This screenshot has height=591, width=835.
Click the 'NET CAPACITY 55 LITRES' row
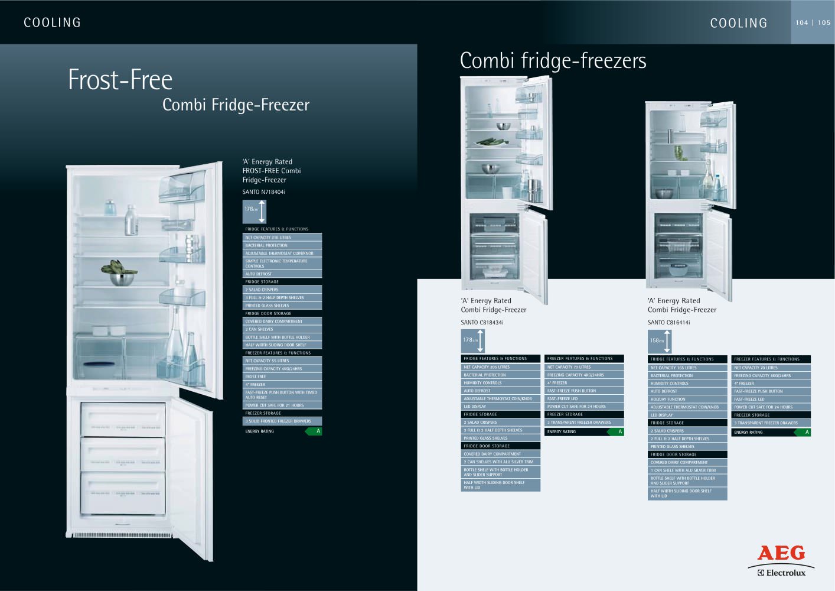pos(282,361)
